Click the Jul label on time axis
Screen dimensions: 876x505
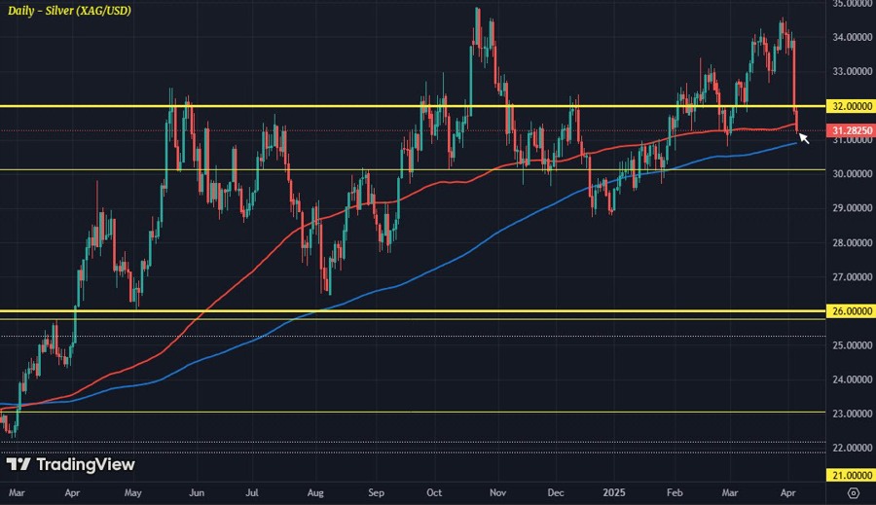252,492
